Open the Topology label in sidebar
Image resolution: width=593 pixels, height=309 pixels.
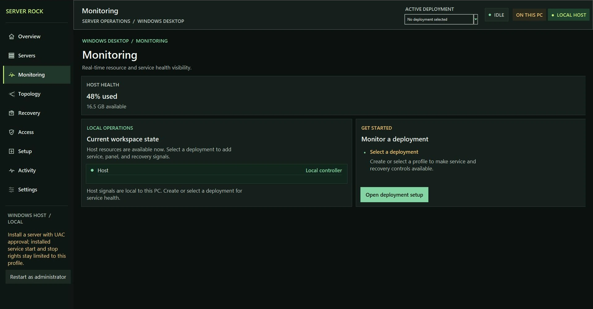click(x=29, y=94)
